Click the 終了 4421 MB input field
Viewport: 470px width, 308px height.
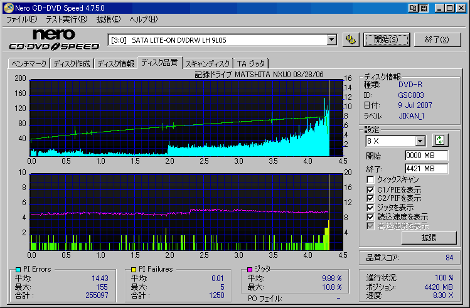coord(426,169)
